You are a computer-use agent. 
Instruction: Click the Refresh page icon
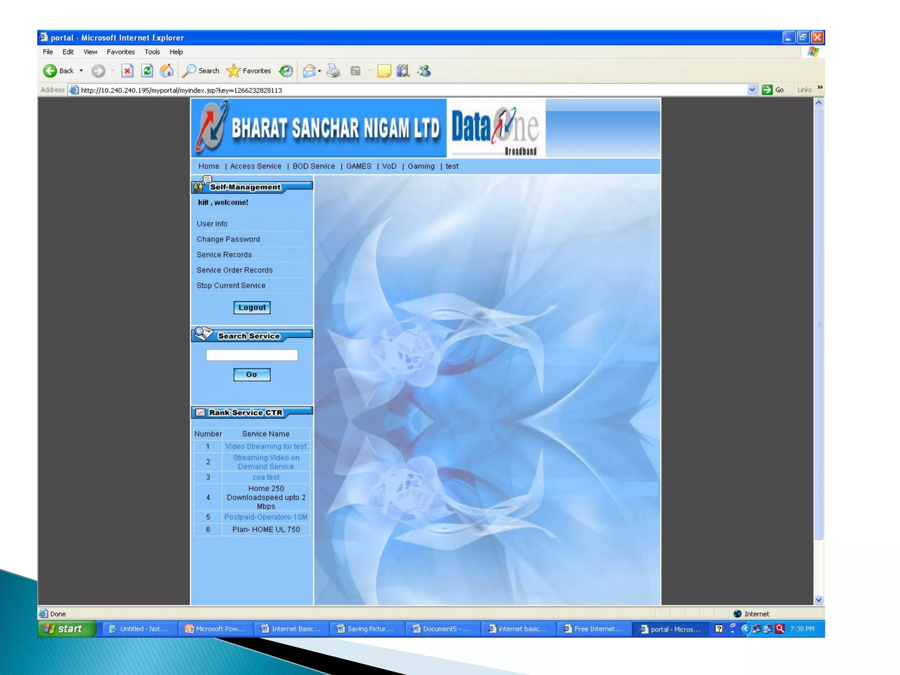(x=147, y=71)
